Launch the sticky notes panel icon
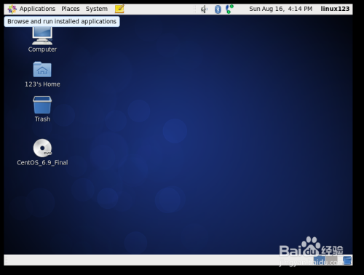Viewport: 364px width, 275px height. [119, 9]
